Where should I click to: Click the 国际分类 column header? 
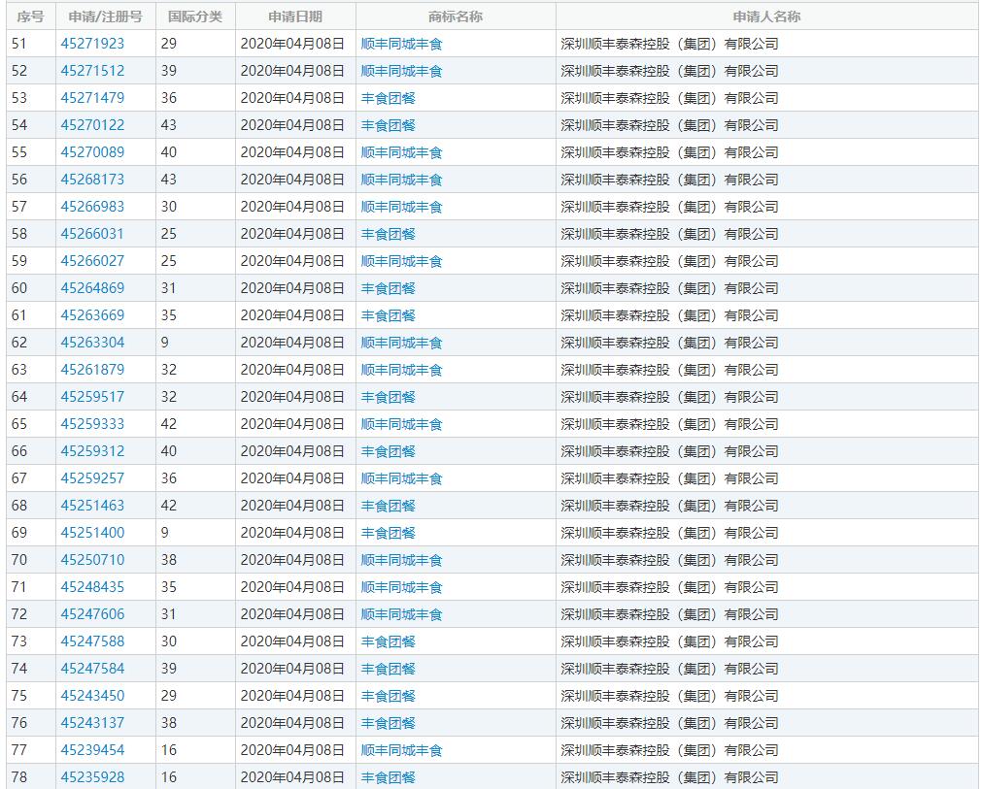point(194,16)
